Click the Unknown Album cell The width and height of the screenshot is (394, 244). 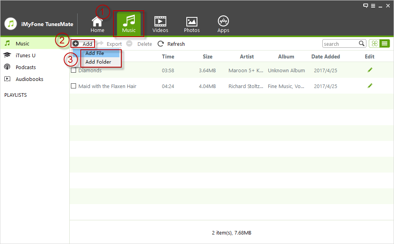[286, 71]
